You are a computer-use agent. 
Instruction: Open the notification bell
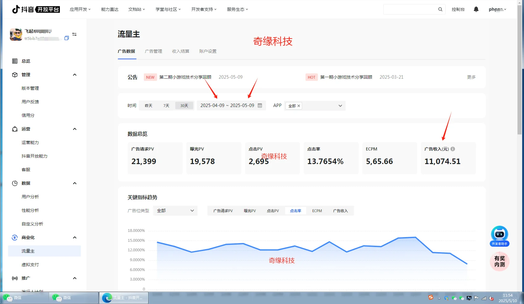coord(476,9)
